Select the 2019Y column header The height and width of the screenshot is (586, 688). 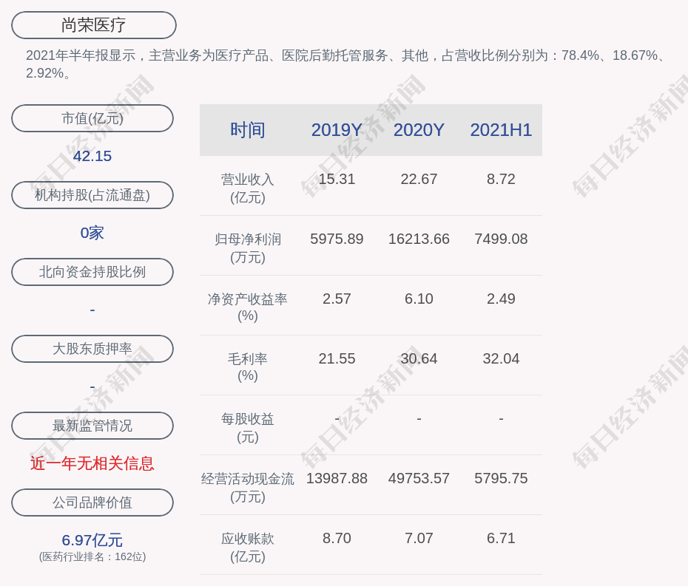(337, 130)
